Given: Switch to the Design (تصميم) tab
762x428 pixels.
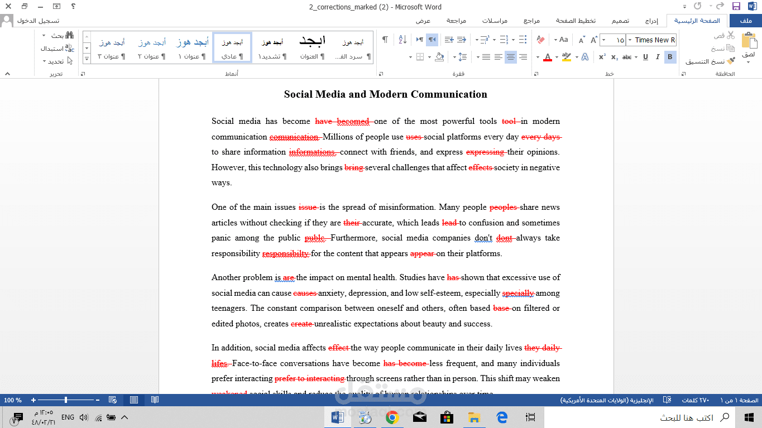Looking at the screenshot, I should click(620, 21).
